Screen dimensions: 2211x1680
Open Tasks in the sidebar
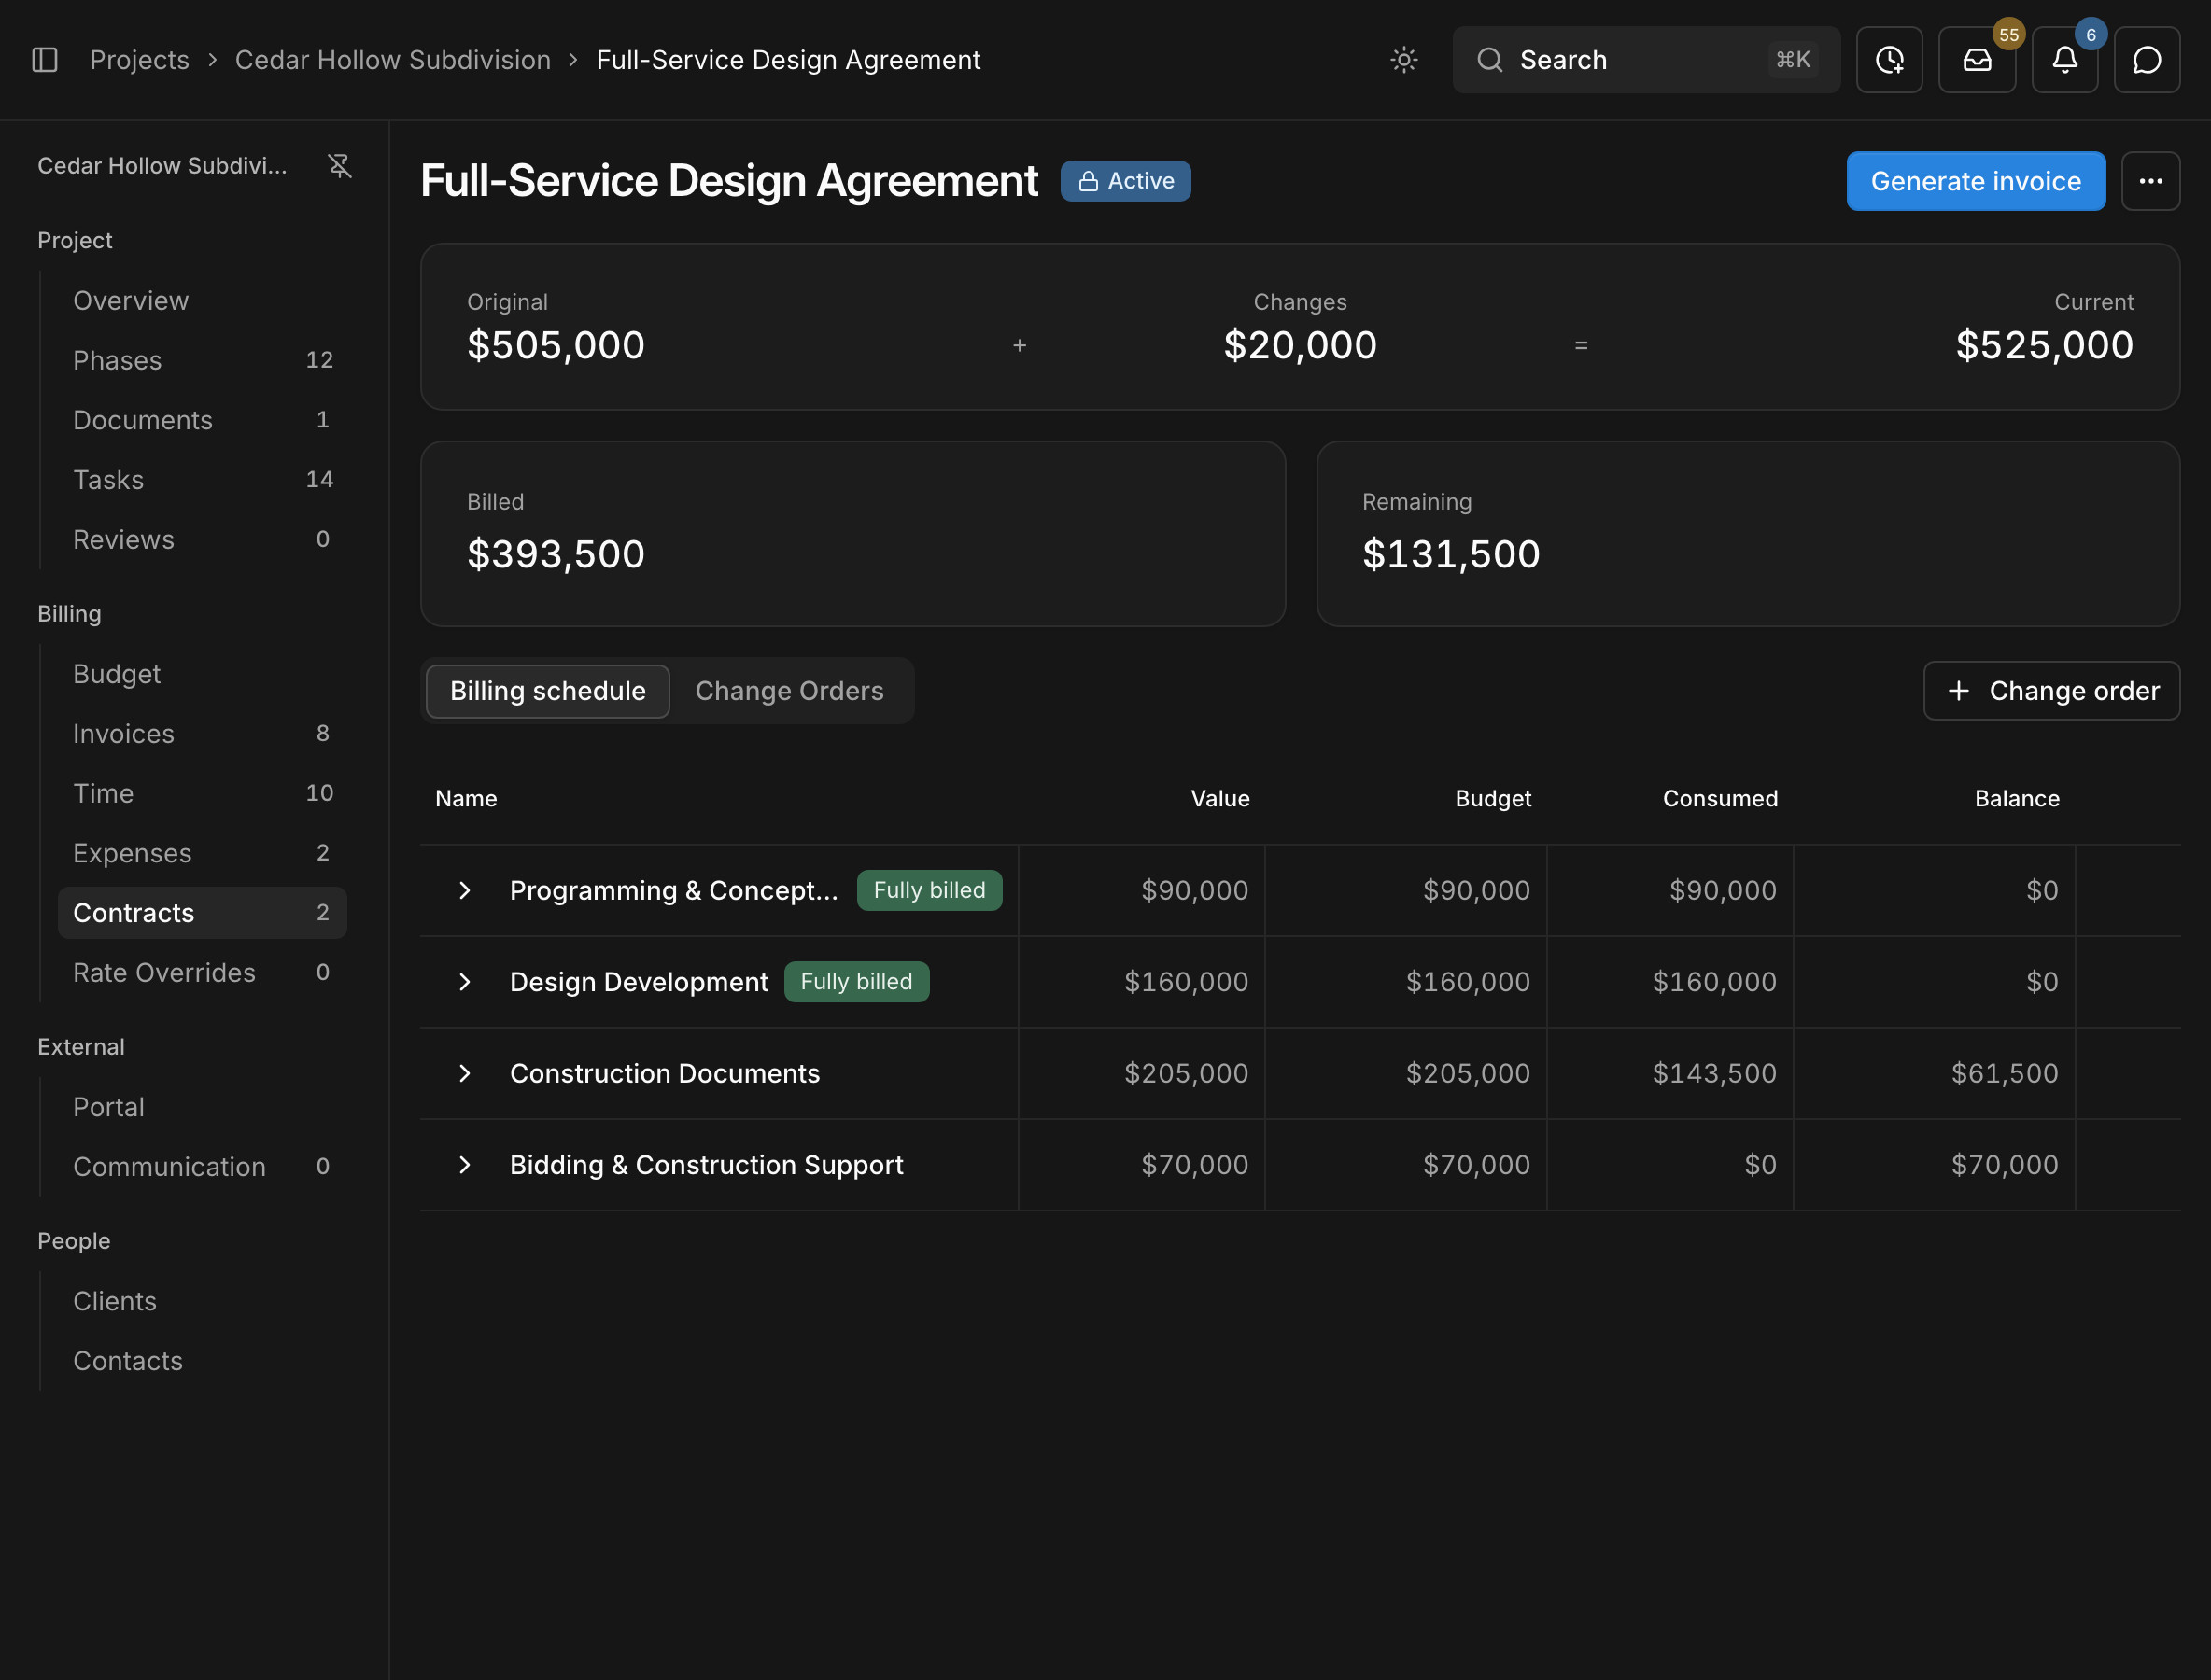202,480
